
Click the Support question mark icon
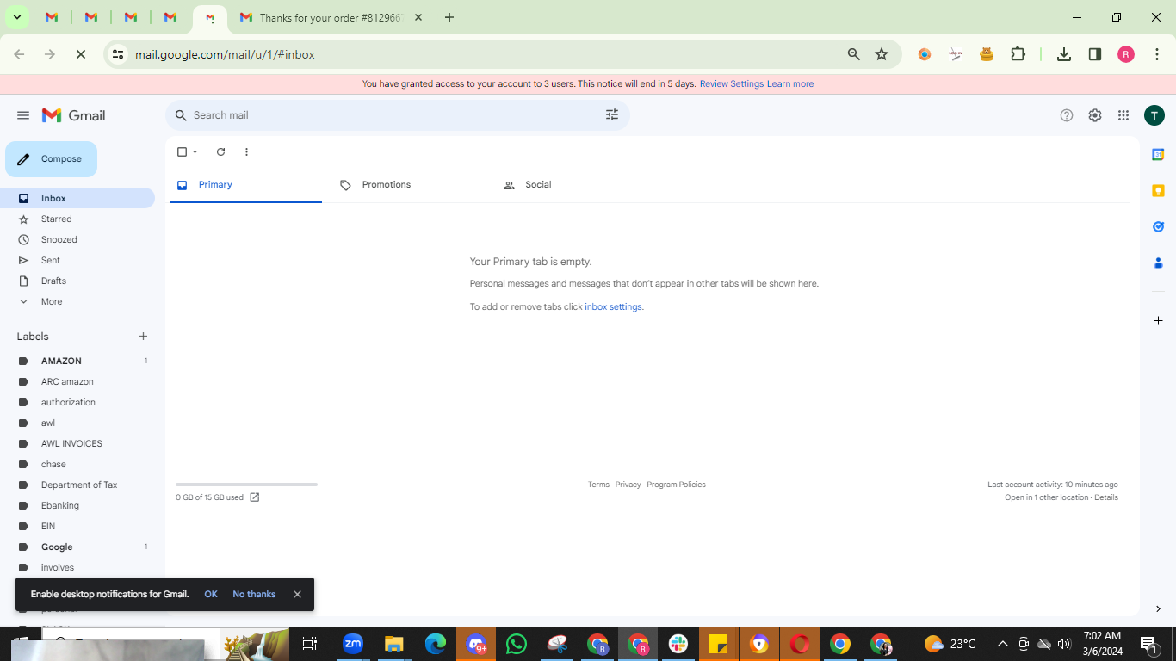tap(1067, 115)
